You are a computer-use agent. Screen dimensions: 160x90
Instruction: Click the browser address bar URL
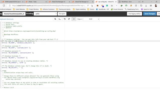click(49, 5)
